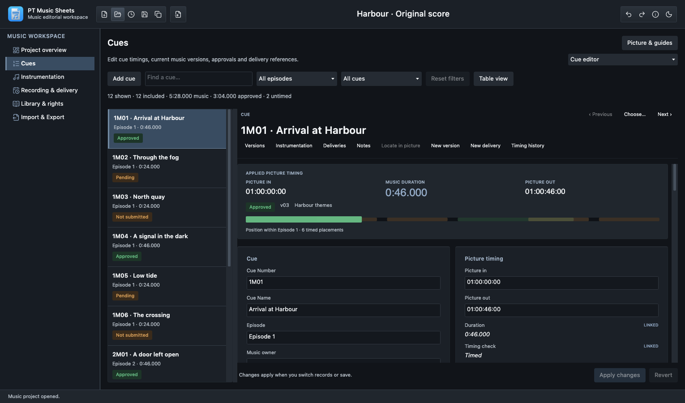The height and width of the screenshot is (403, 685).
Task: Open the Choose… record picker
Action: tap(635, 115)
